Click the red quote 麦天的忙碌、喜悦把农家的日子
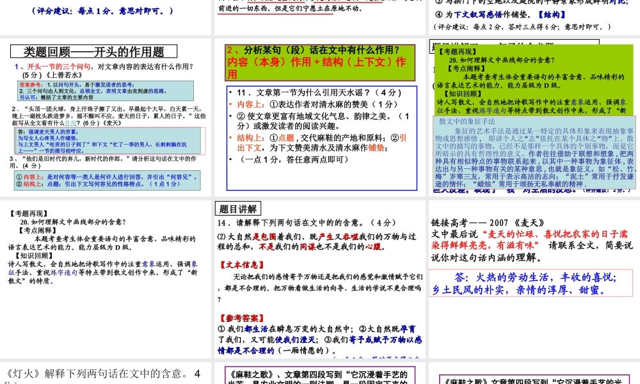640x384 pixels. click(x=529, y=239)
